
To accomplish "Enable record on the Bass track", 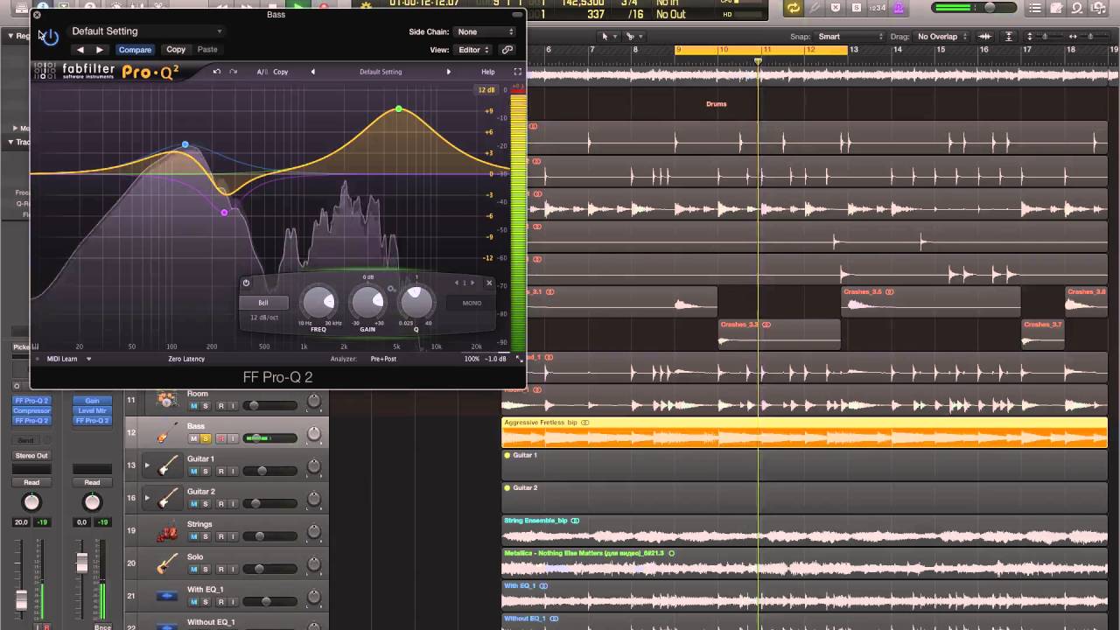I will [221, 438].
